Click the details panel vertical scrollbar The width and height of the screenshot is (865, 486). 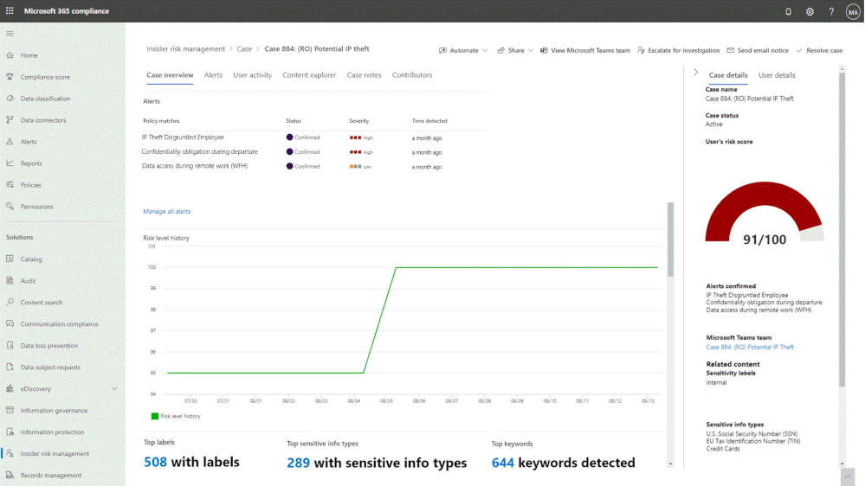[842, 228]
